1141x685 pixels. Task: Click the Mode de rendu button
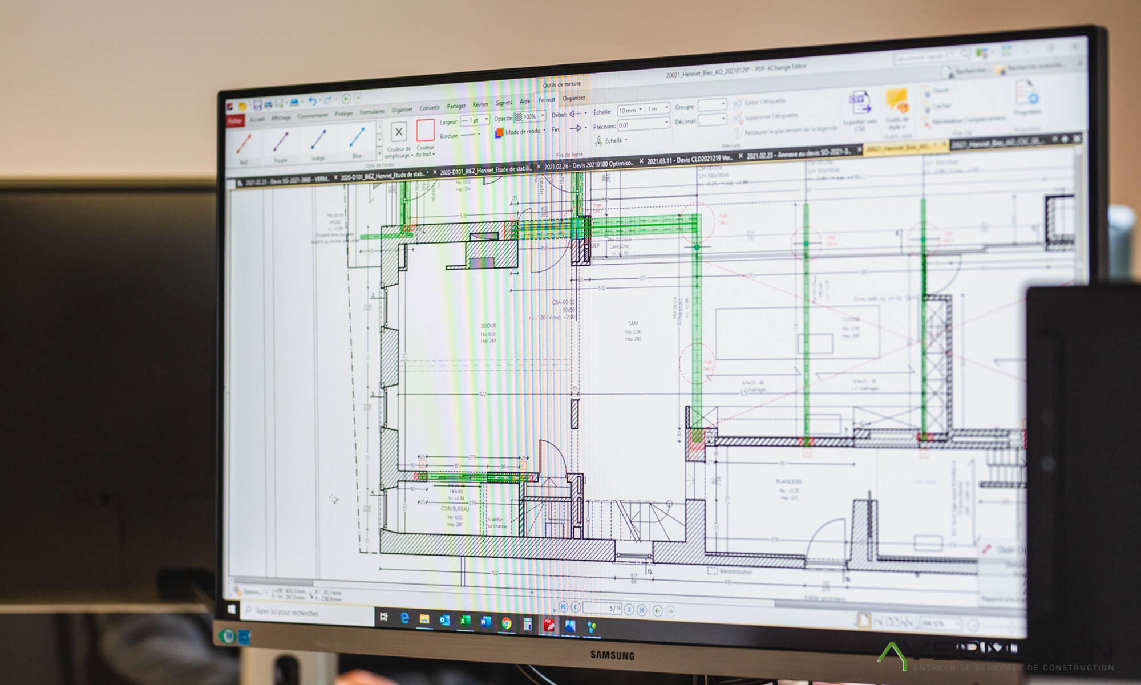pos(521,132)
